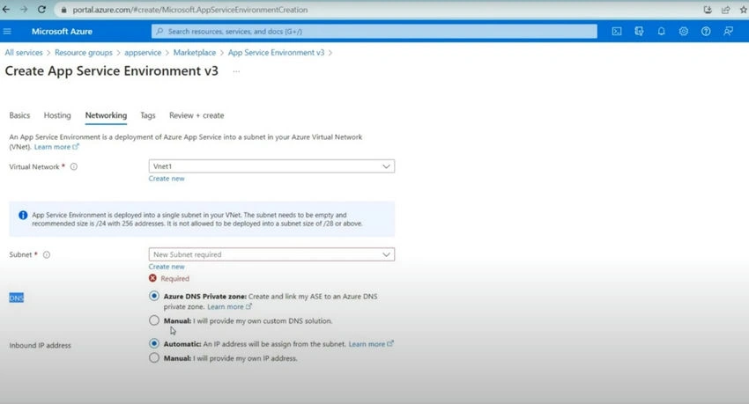The image size is (749, 404).
Task: Open the Directories and subscriptions filter icon
Action: pyautogui.click(x=639, y=32)
